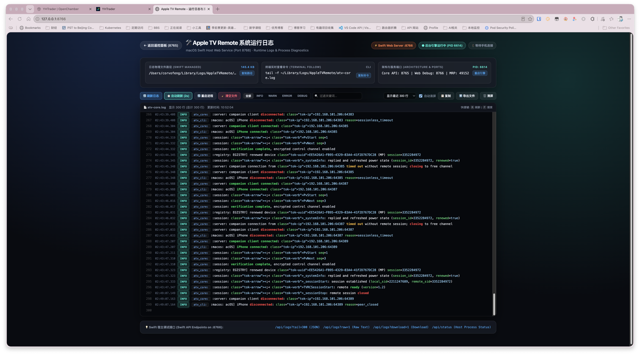The image size is (640, 355).
Task: Open the tab search chevron dropdown
Action: [x=30, y=9]
